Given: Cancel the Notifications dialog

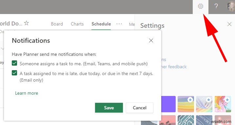Looking at the screenshot, I should (x=140, y=108).
